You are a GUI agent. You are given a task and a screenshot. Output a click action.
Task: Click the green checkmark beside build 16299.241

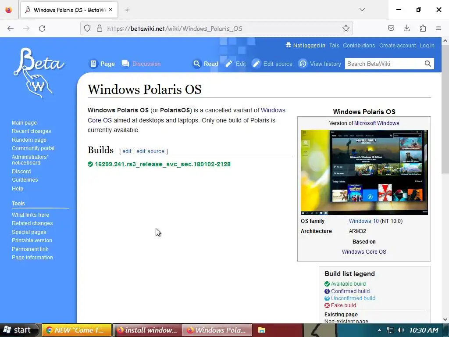[x=90, y=164]
